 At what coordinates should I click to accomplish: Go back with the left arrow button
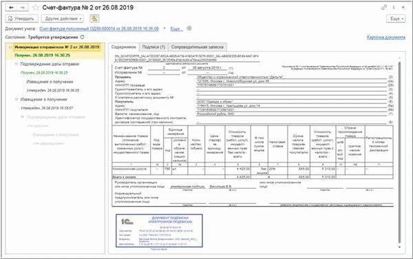[11, 8]
